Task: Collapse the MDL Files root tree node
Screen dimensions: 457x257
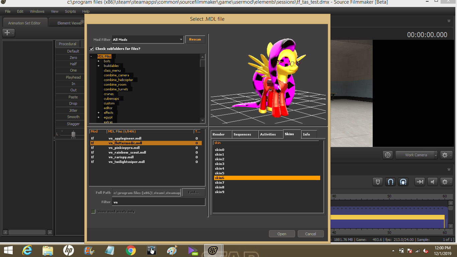Action: click(x=91, y=57)
